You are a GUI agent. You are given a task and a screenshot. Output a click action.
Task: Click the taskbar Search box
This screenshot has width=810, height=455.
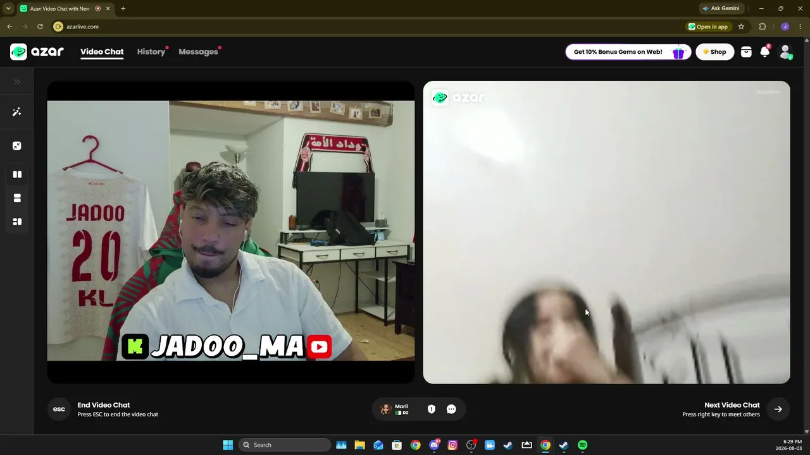tap(285, 445)
